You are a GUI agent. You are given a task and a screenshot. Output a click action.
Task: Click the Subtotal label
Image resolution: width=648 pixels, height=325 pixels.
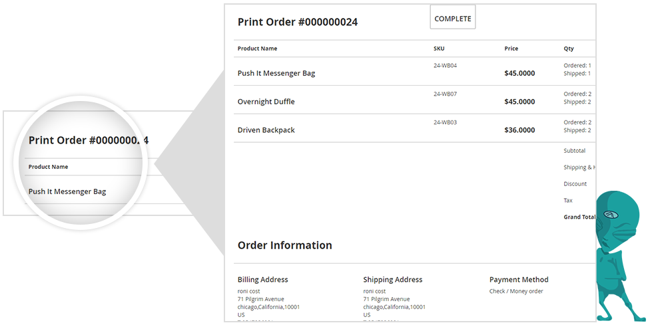point(574,151)
